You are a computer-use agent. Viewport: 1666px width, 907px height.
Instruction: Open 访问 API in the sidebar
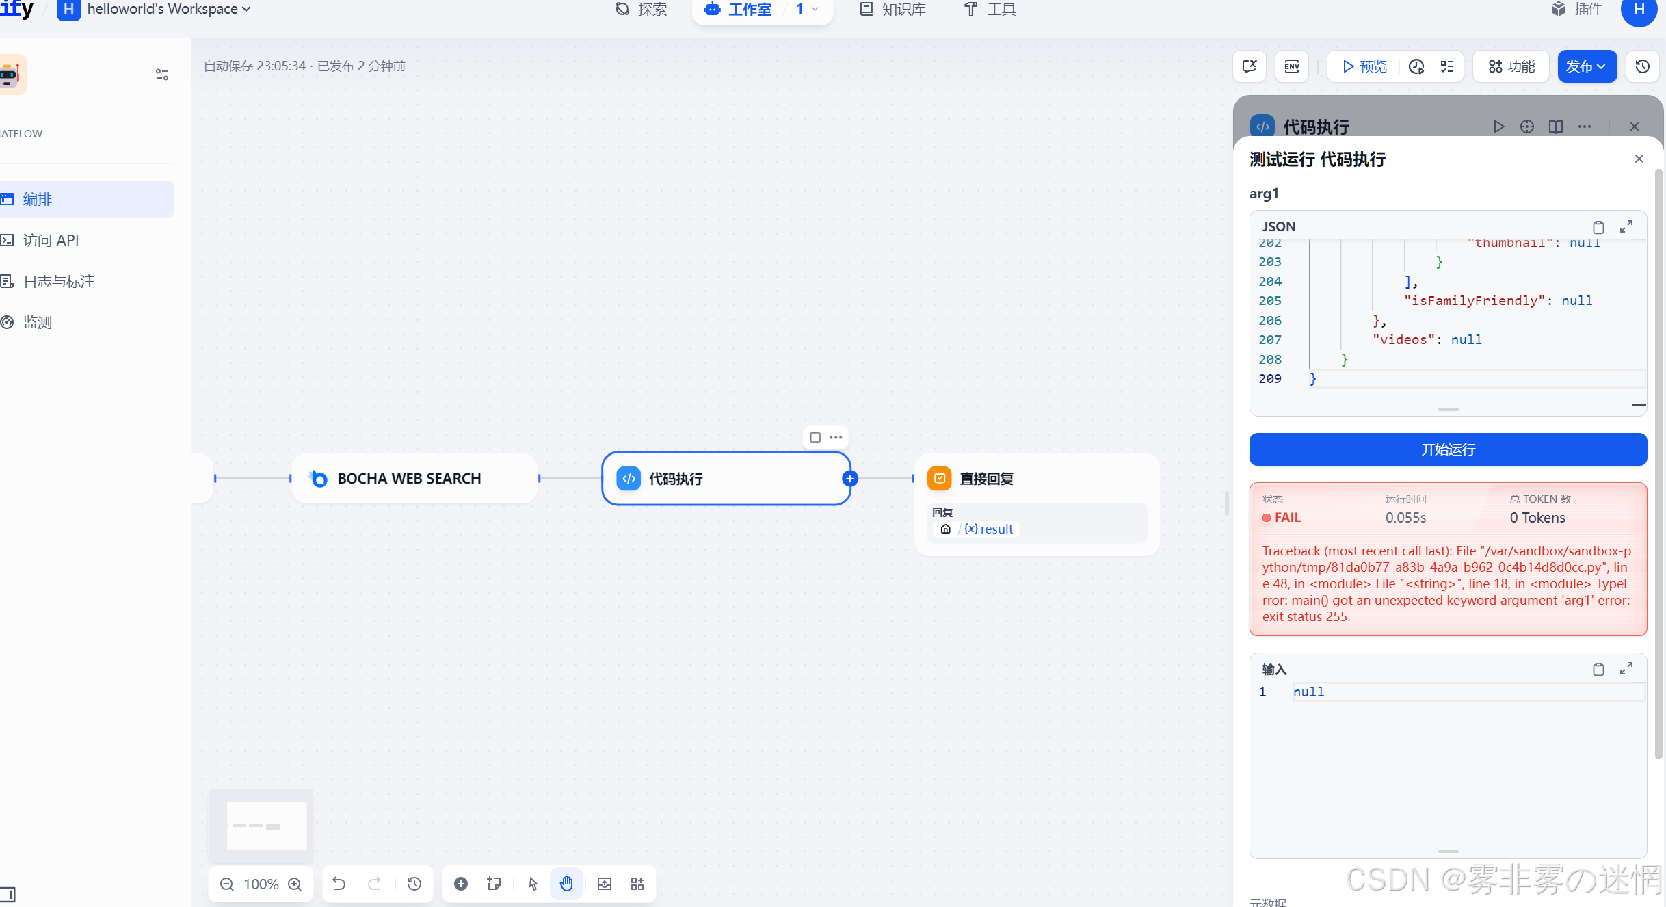pyautogui.click(x=51, y=240)
